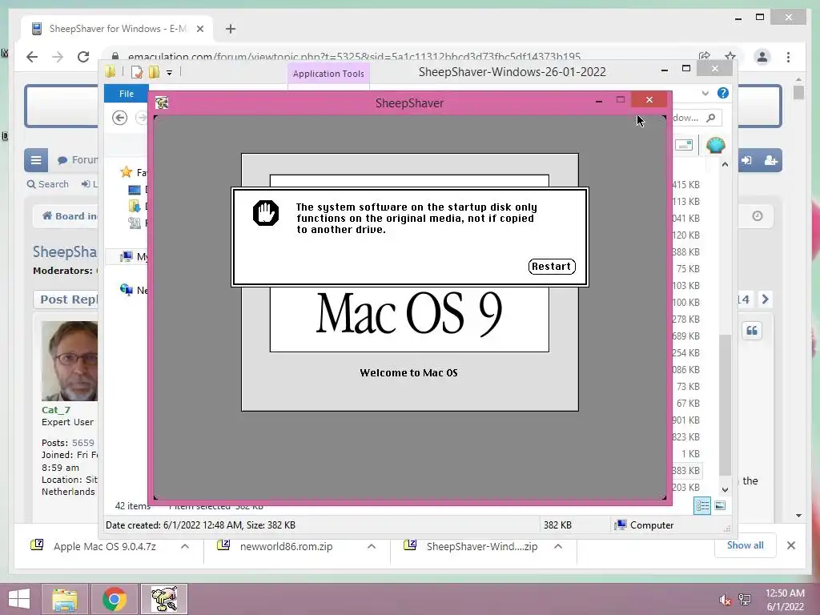The height and width of the screenshot is (615, 820).
Task: Click the stop hand icon in the error dialog
Action: (x=266, y=213)
